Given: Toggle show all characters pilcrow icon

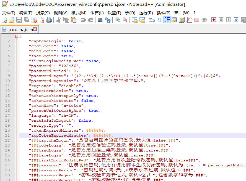Looking at the screenshot, I should (159, 20).
